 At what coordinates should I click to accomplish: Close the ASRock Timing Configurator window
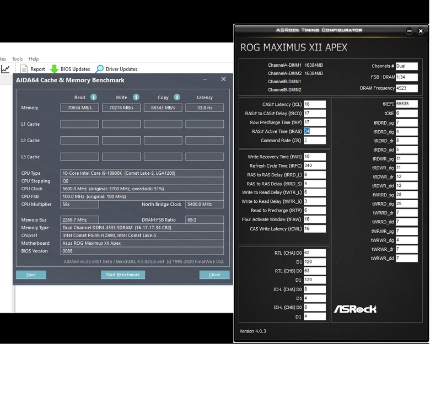421,31
